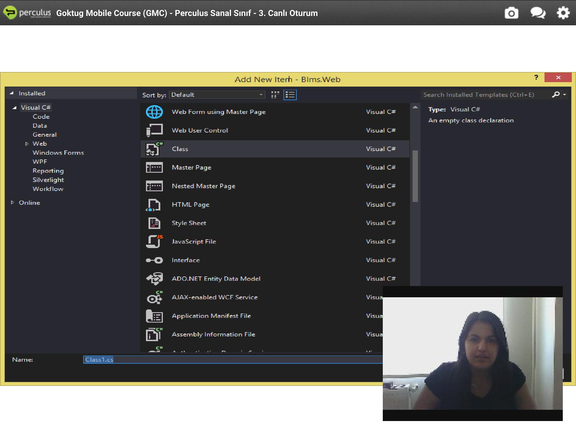Click the Style Sheet template icon
The image size is (576, 432).
point(154,223)
